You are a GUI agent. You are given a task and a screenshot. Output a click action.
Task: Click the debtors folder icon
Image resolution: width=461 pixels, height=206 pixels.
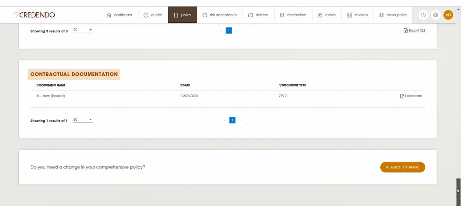[250, 15]
